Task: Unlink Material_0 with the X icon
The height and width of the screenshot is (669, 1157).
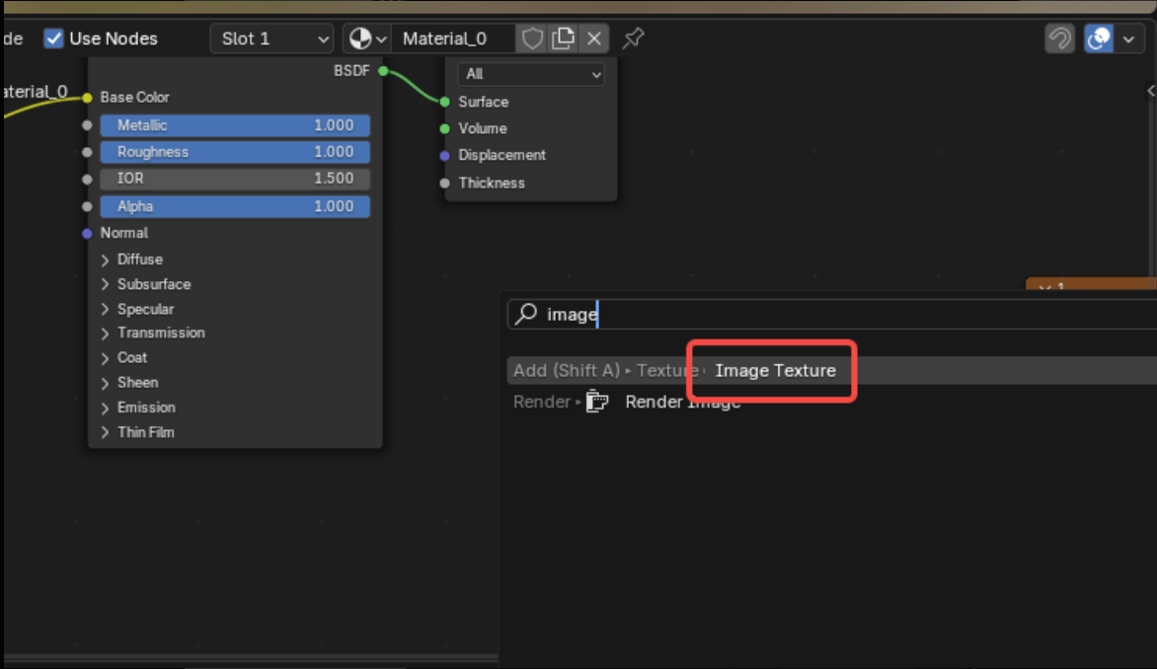Action: click(594, 38)
